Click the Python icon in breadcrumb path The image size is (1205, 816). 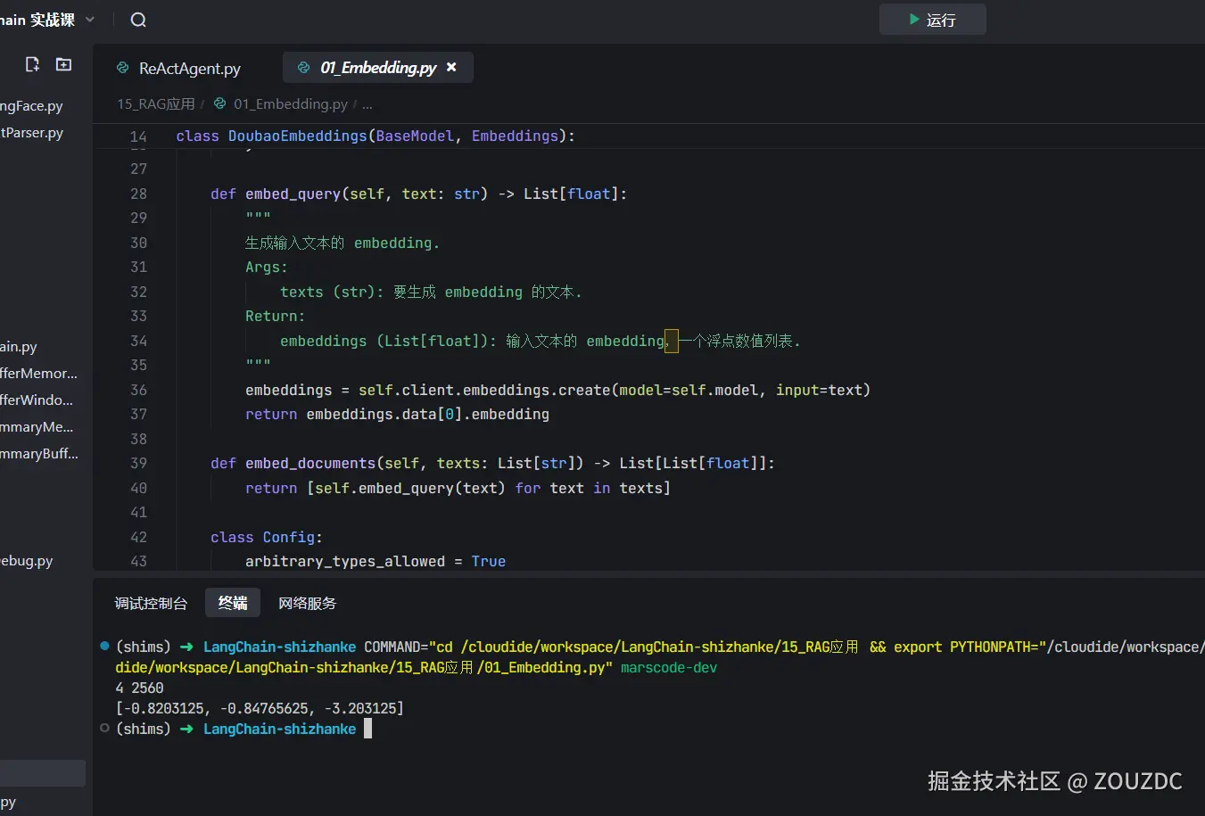tap(219, 103)
